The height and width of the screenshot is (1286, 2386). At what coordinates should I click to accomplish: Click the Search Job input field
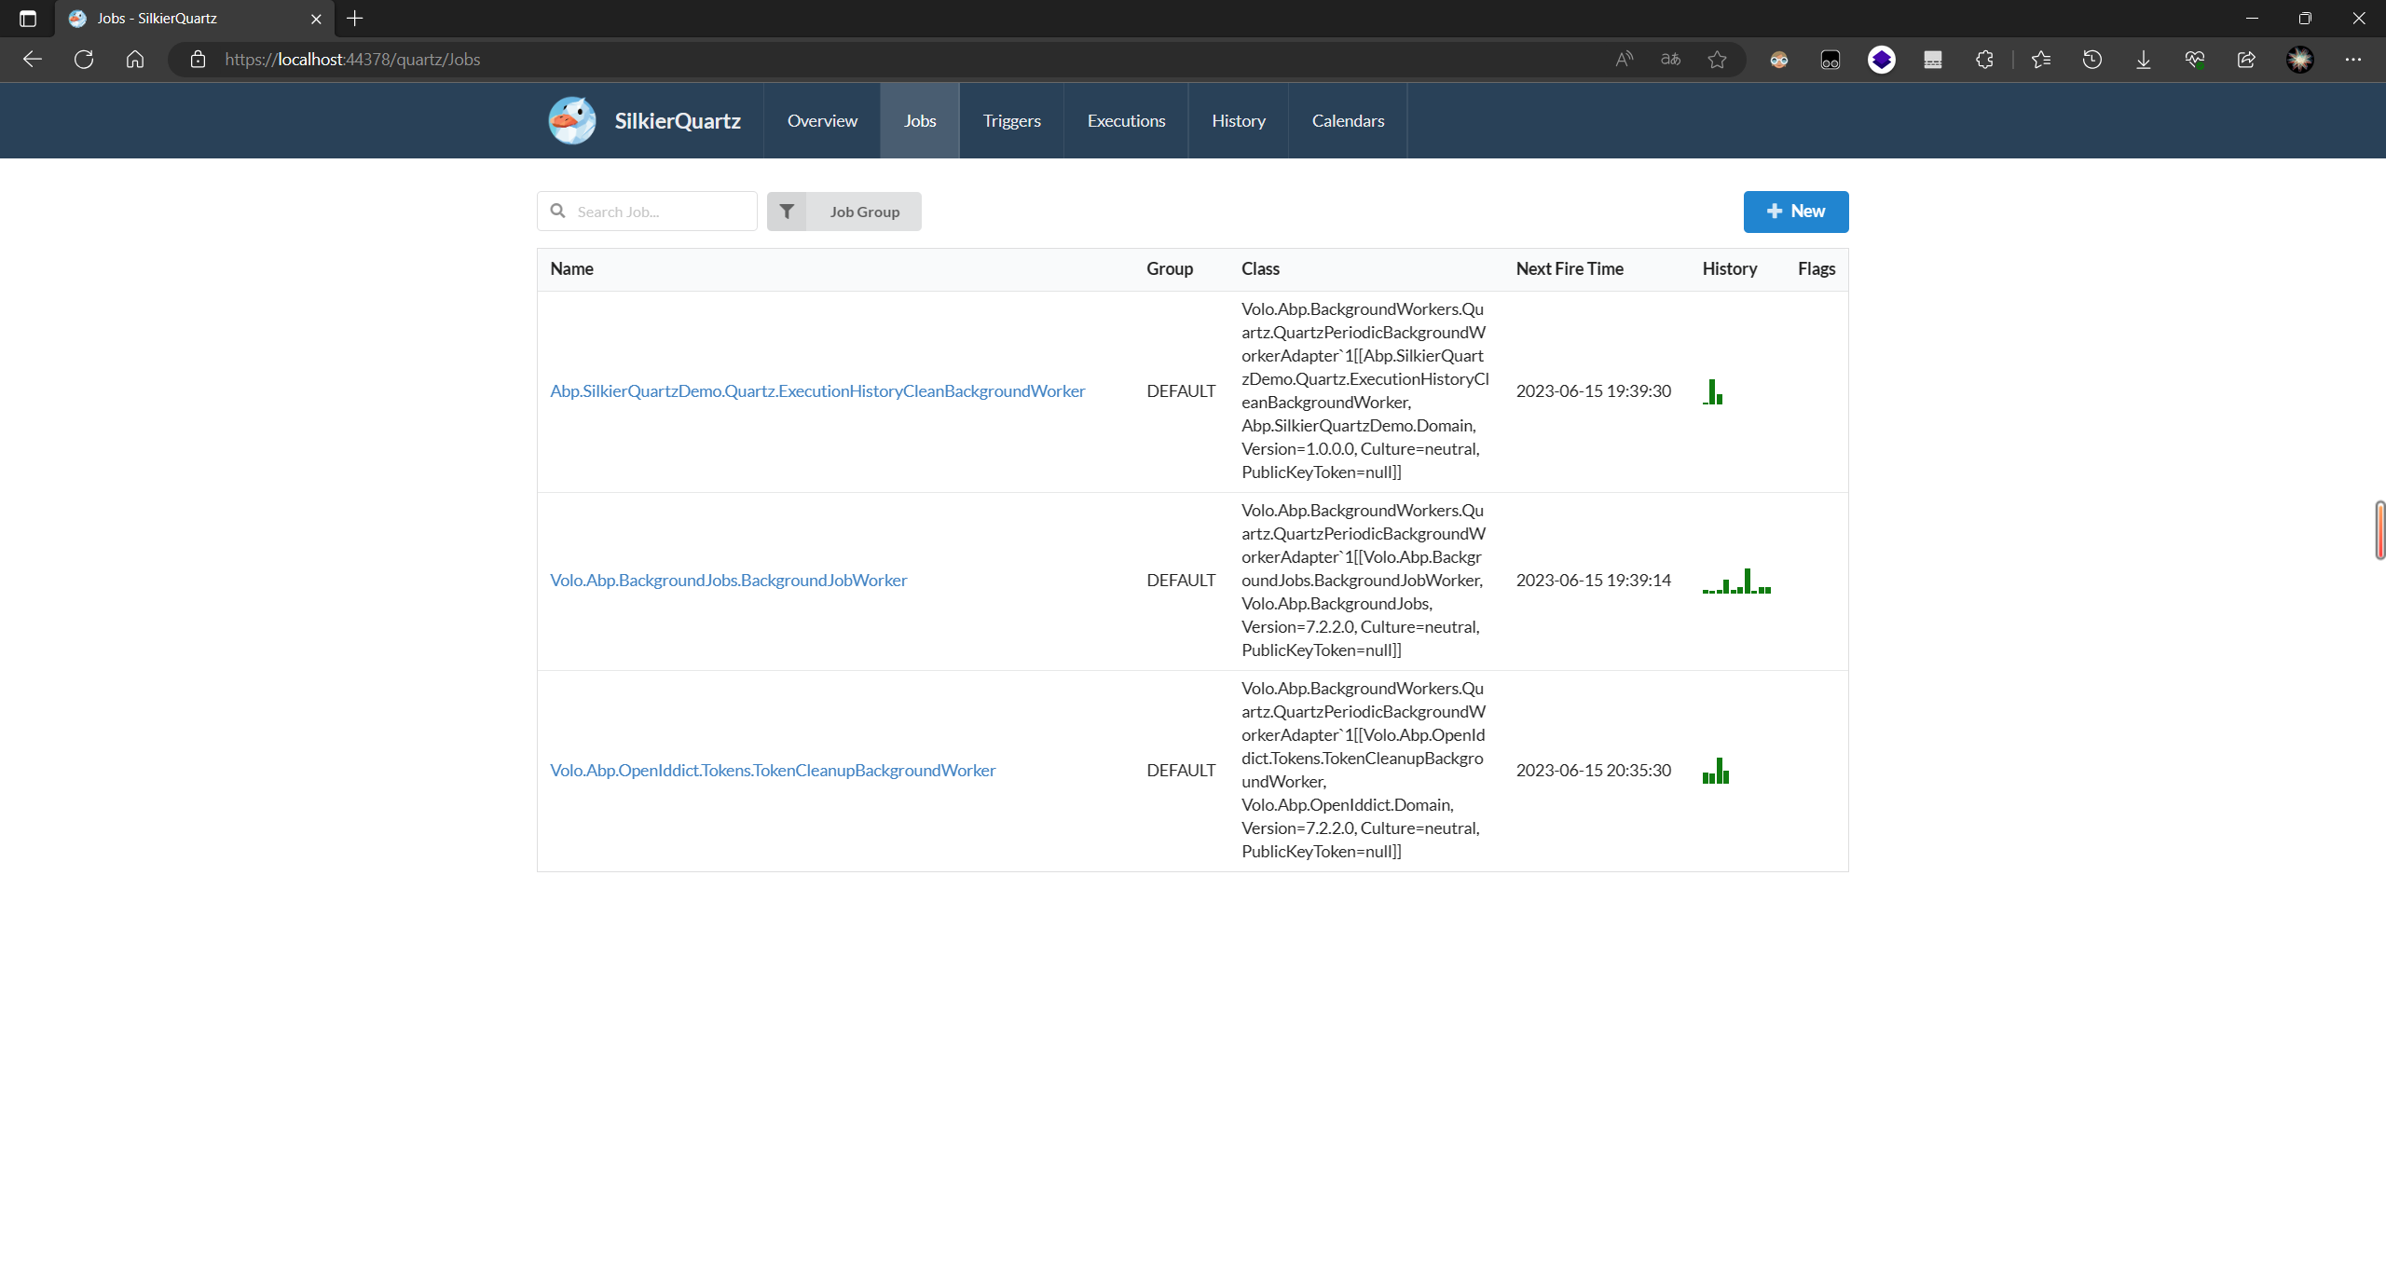point(660,212)
